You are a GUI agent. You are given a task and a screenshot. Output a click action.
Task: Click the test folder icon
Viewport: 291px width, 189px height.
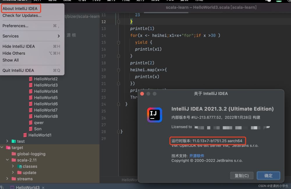click(x=14, y=141)
